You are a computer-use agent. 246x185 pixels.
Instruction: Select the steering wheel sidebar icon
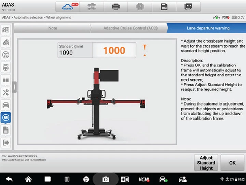6,67
